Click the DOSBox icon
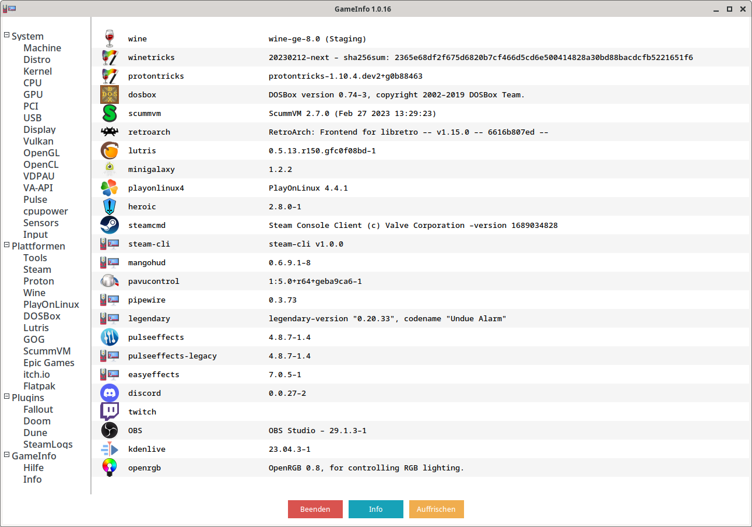Viewport: 752px width, 527px height. [110, 94]
